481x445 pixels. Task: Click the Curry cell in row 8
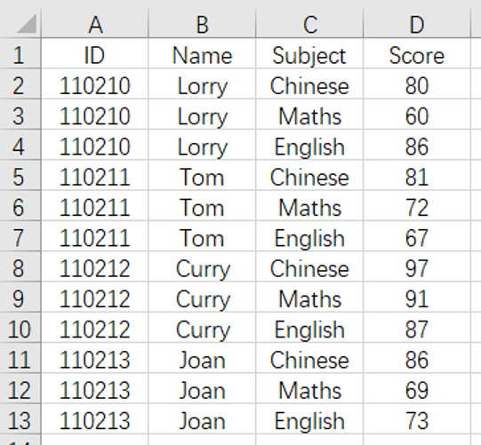click(x=202, y=266)
